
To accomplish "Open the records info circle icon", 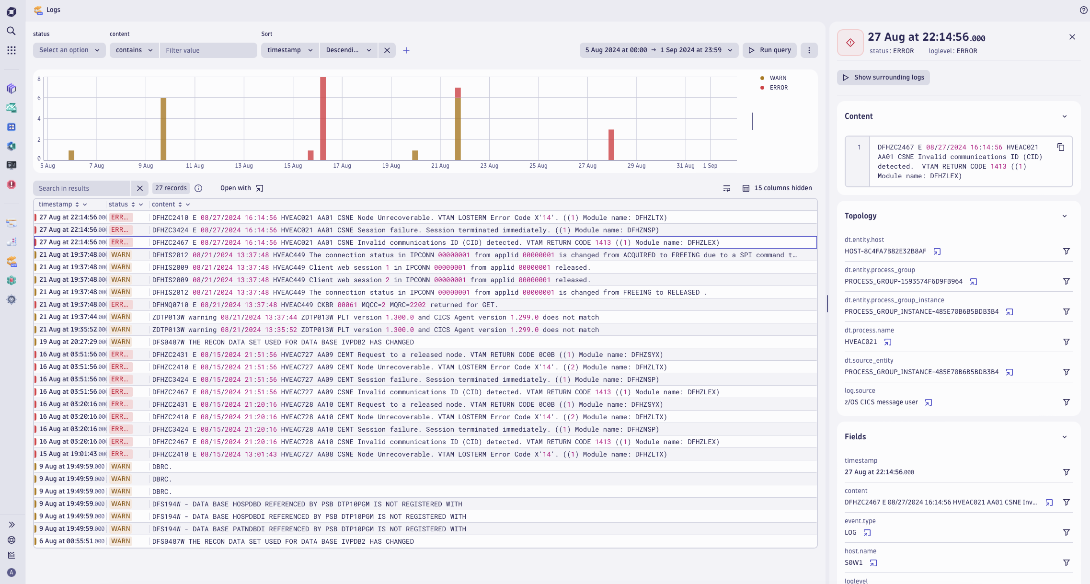I will [198, 188].
